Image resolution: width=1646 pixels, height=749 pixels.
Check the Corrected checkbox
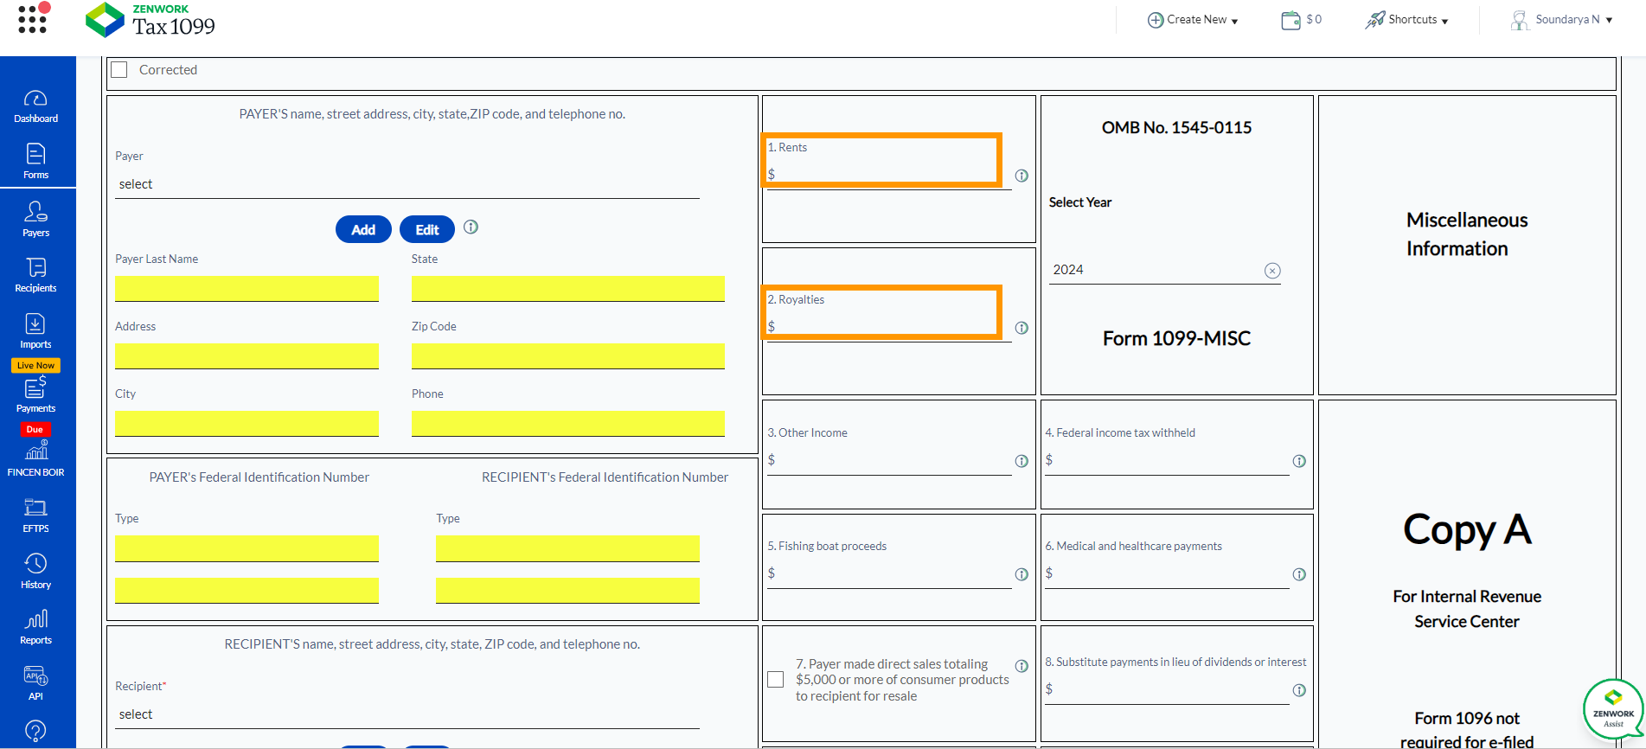[x=119, y=69]
